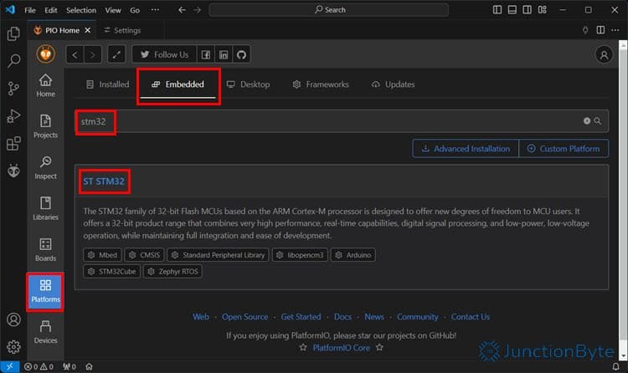This screenshot has height=373, width=628.
Task: Toggle primary side bar layout
Action: 497,9
